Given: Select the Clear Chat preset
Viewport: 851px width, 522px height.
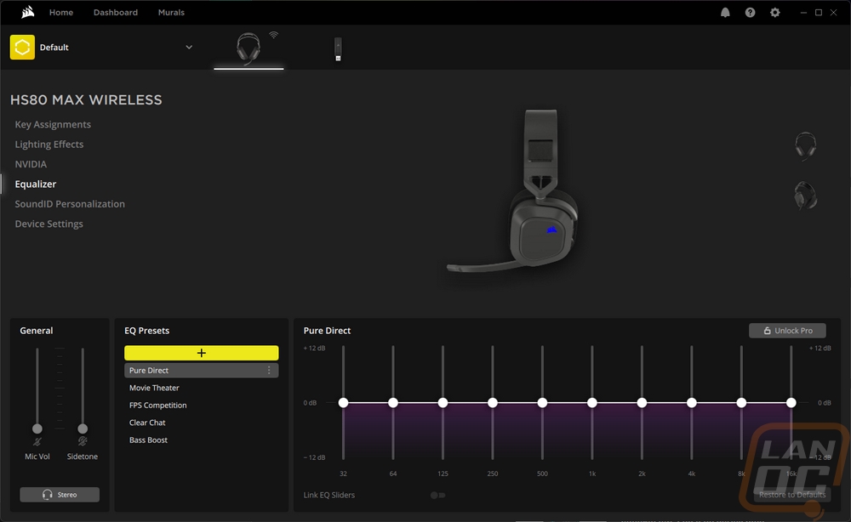Looking at the screenshot, I should pos(147,423).
